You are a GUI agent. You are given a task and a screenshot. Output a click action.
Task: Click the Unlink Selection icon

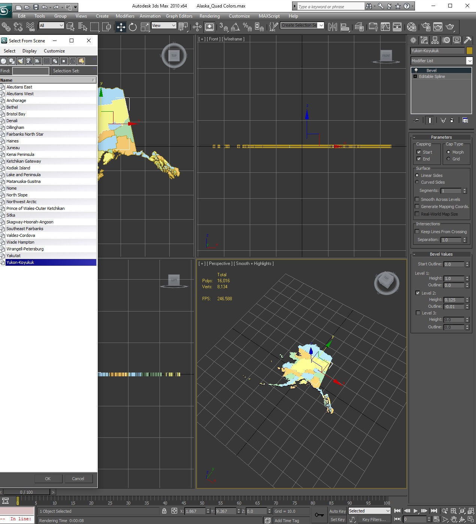click(x=18, y=27)
